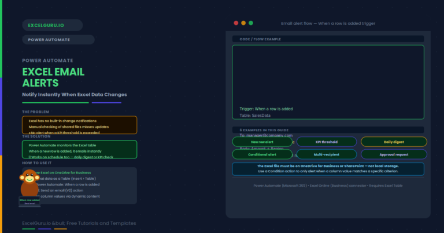The height and width of the screenshot is (233, 444).
Task: Click the EXCELGURU.IO badge
Action: (53, 25)
